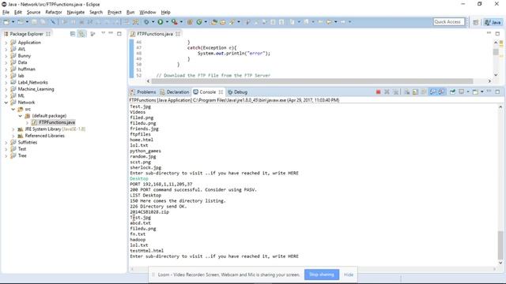Screen dimensions: 506x284
Task: Click Hide link in Loom sharing bar
Action: (349, 275)
